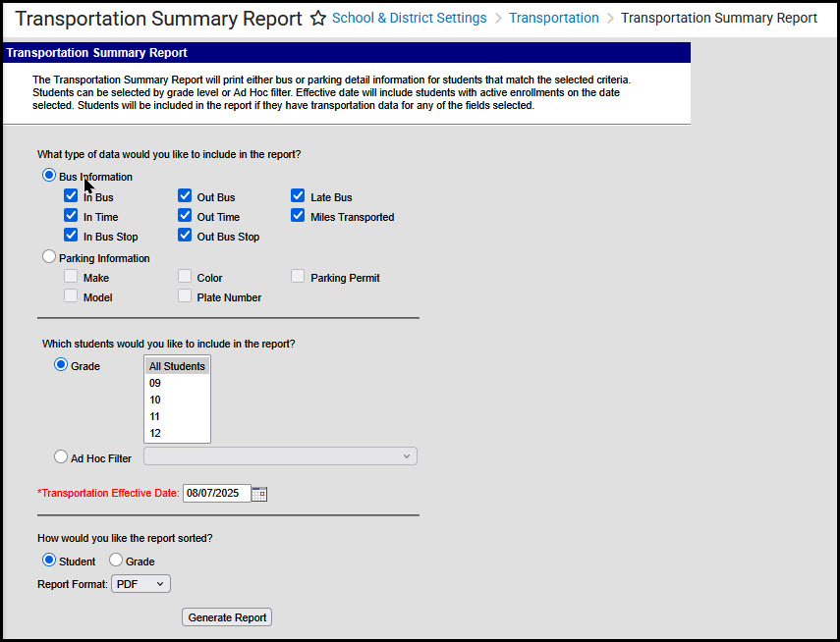Go to the Transportation breadcrumb link
The image size is (840, 642).
coord(554,18)
